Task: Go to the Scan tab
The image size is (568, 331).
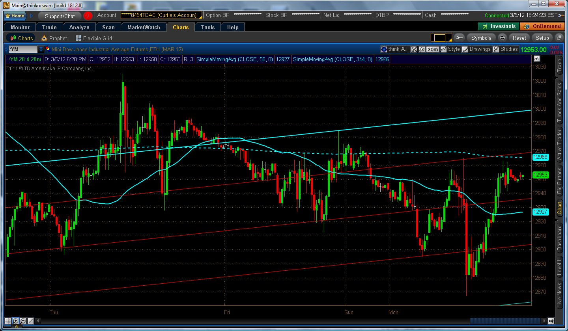Action: click(108, 27)
